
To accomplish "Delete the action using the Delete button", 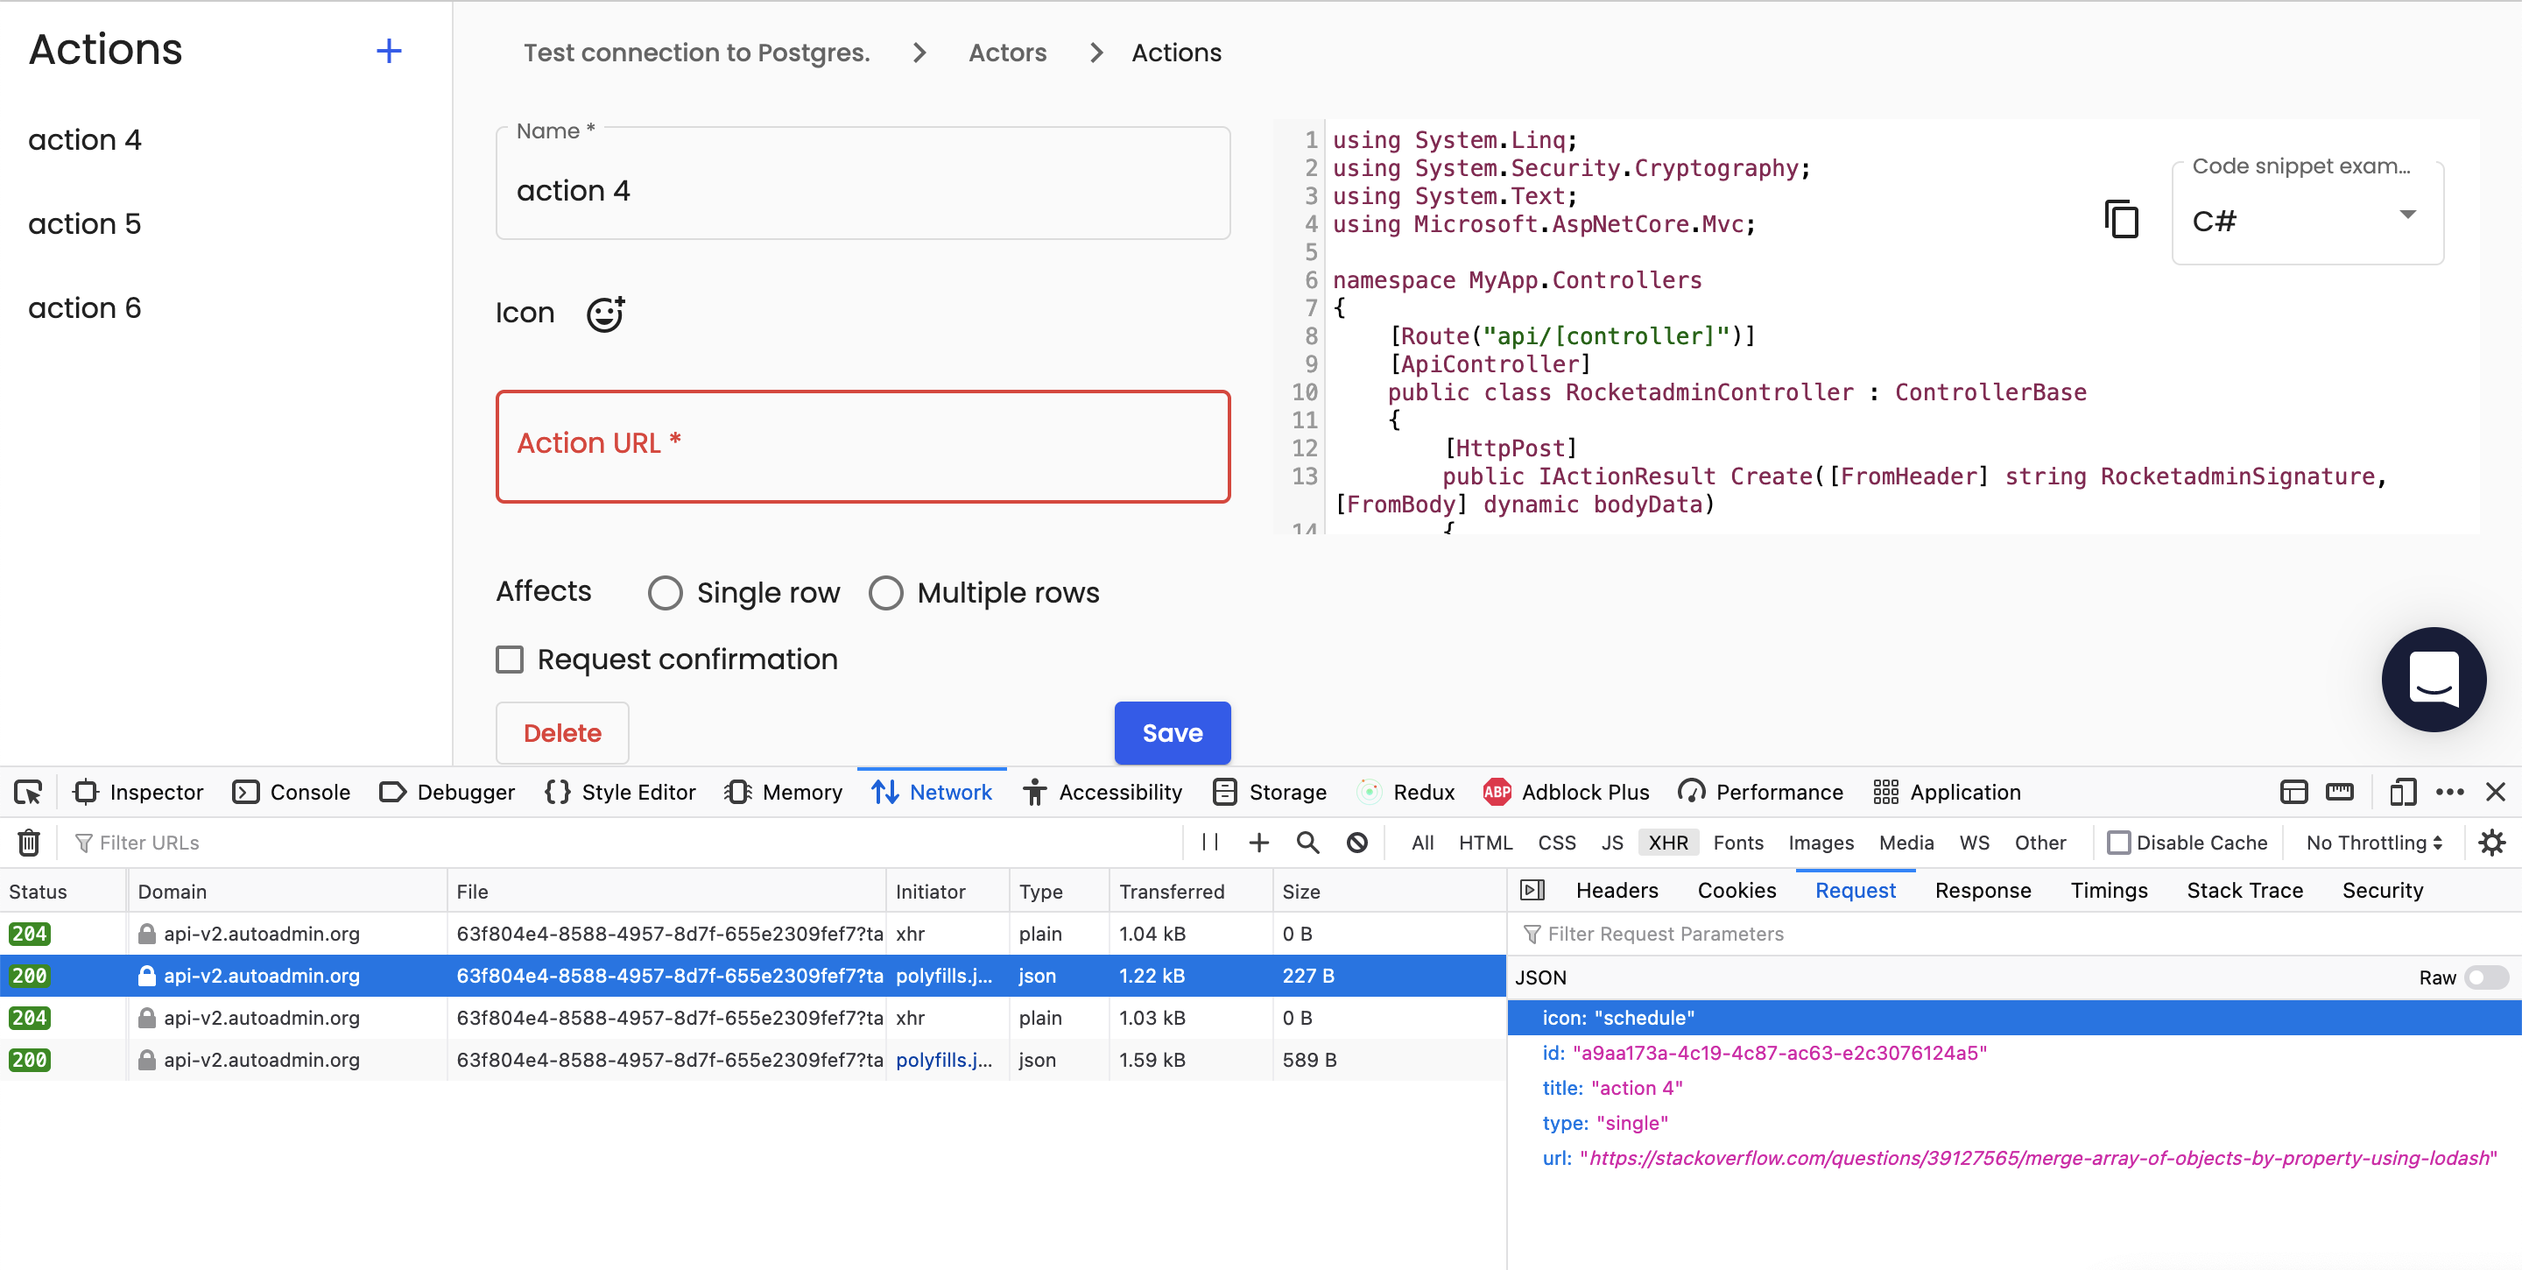I will [562, 732].
